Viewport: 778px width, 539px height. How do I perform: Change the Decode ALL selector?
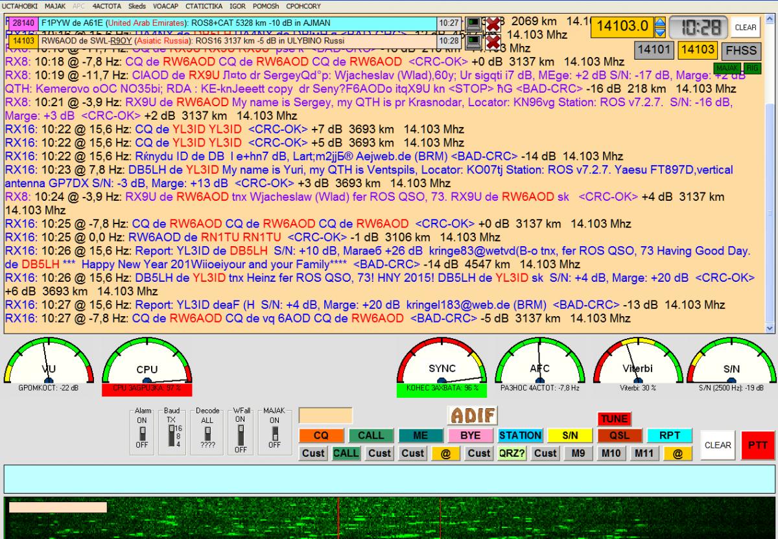[207, 433]
